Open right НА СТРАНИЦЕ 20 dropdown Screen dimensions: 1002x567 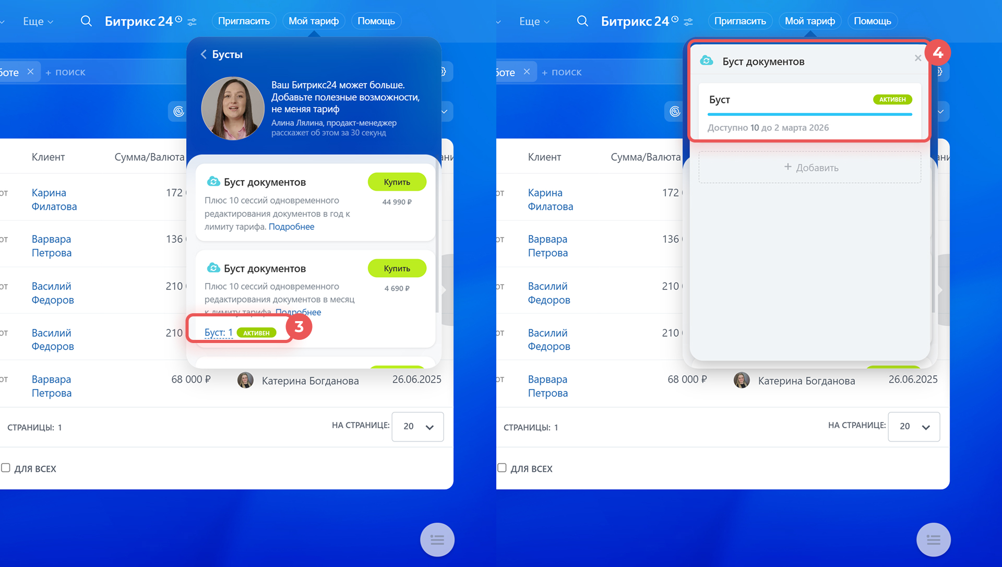(914, 427)
